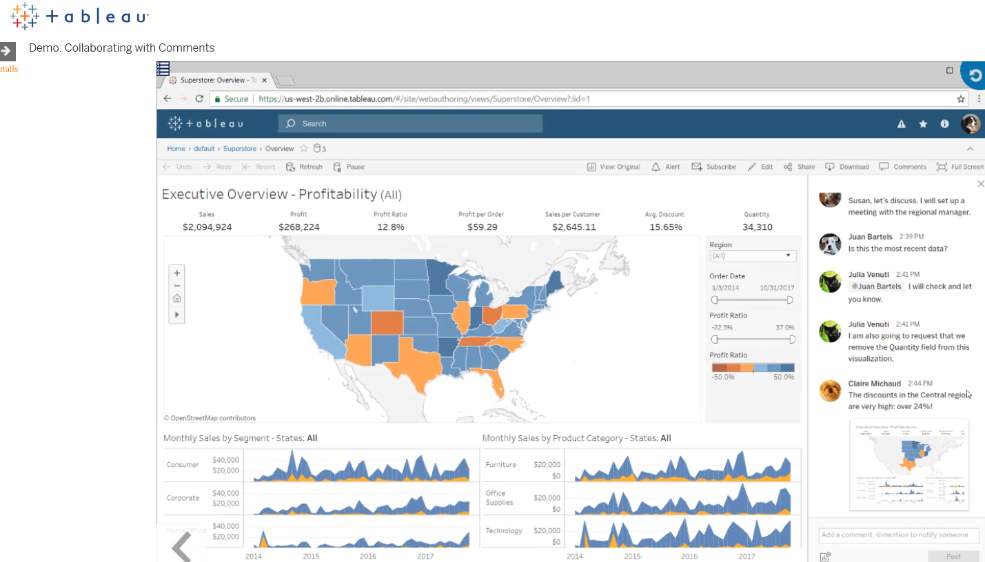
Task: Switch to Full Screen mode
Action: tap(960, 167)
